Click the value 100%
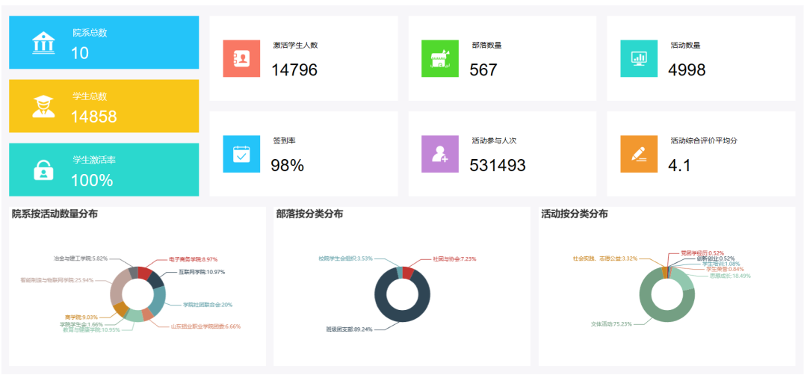The width and height of the screenshot is (807, 378). (92, 181)
